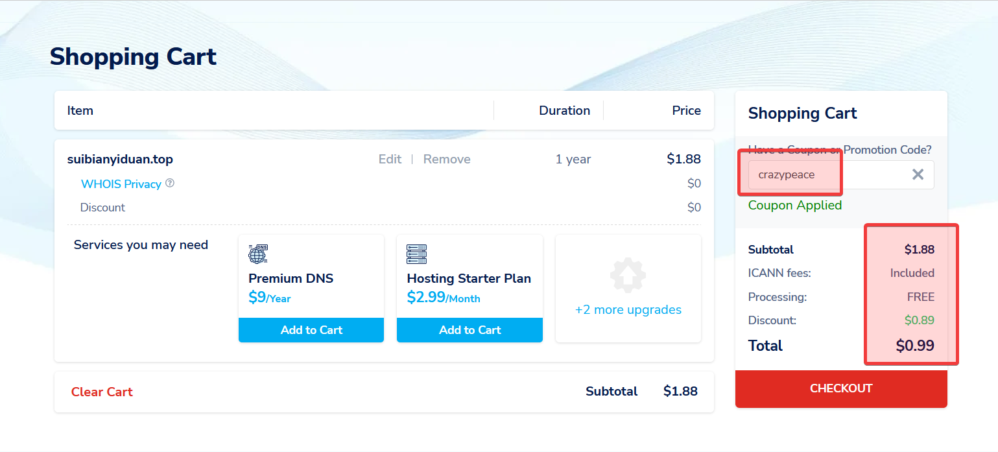
Task: Clear the coupon code with the X icon
Action: pos(918,174)
